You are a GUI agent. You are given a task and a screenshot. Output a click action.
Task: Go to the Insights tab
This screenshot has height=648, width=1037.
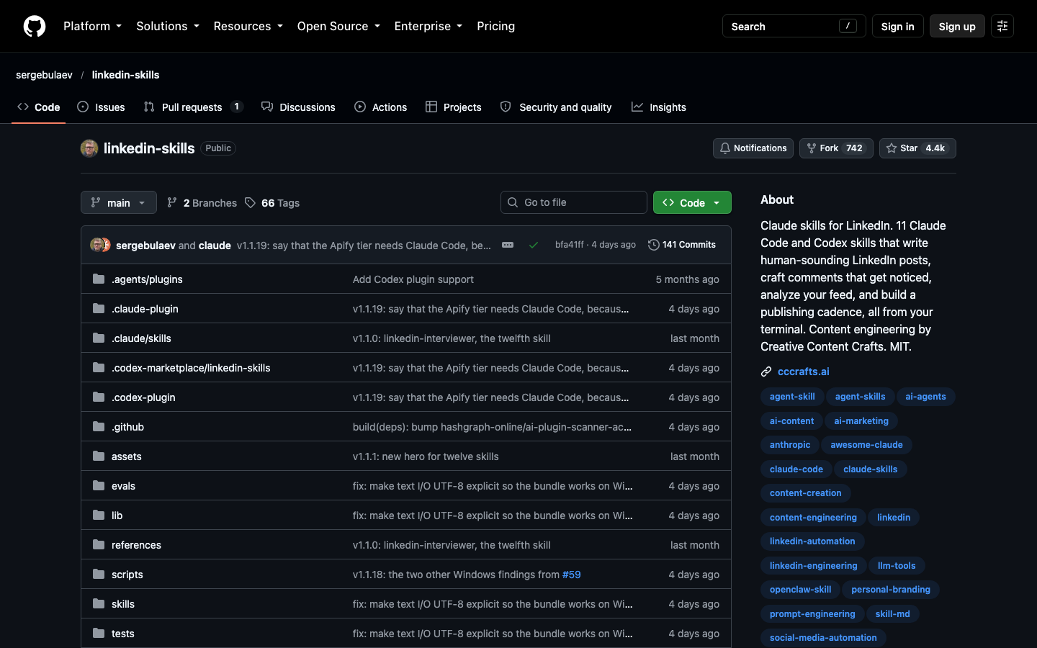point(659,107)
